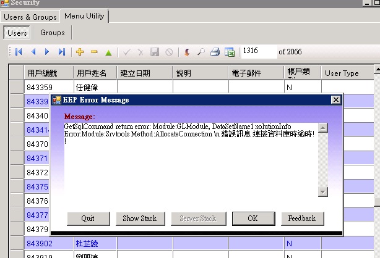Click the Quit button

coord(87,218)
